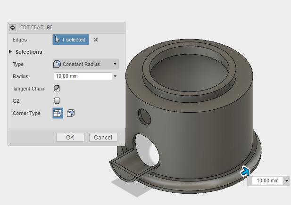Cancel the edit feature dialog
This screenshot has height=205, width=291.
coord(103,138)
